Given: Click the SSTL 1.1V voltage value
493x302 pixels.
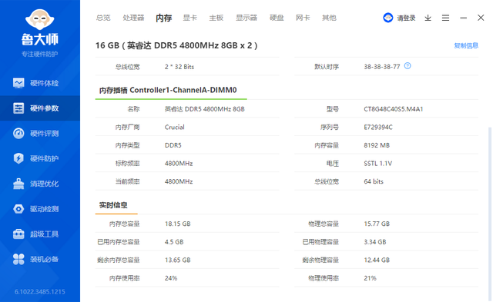Looking at the screenshot, I should click(x=377, y=164).
